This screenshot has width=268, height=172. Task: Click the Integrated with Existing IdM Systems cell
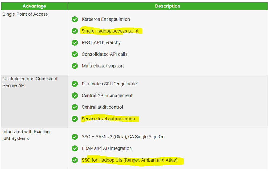tap(26, 135)
